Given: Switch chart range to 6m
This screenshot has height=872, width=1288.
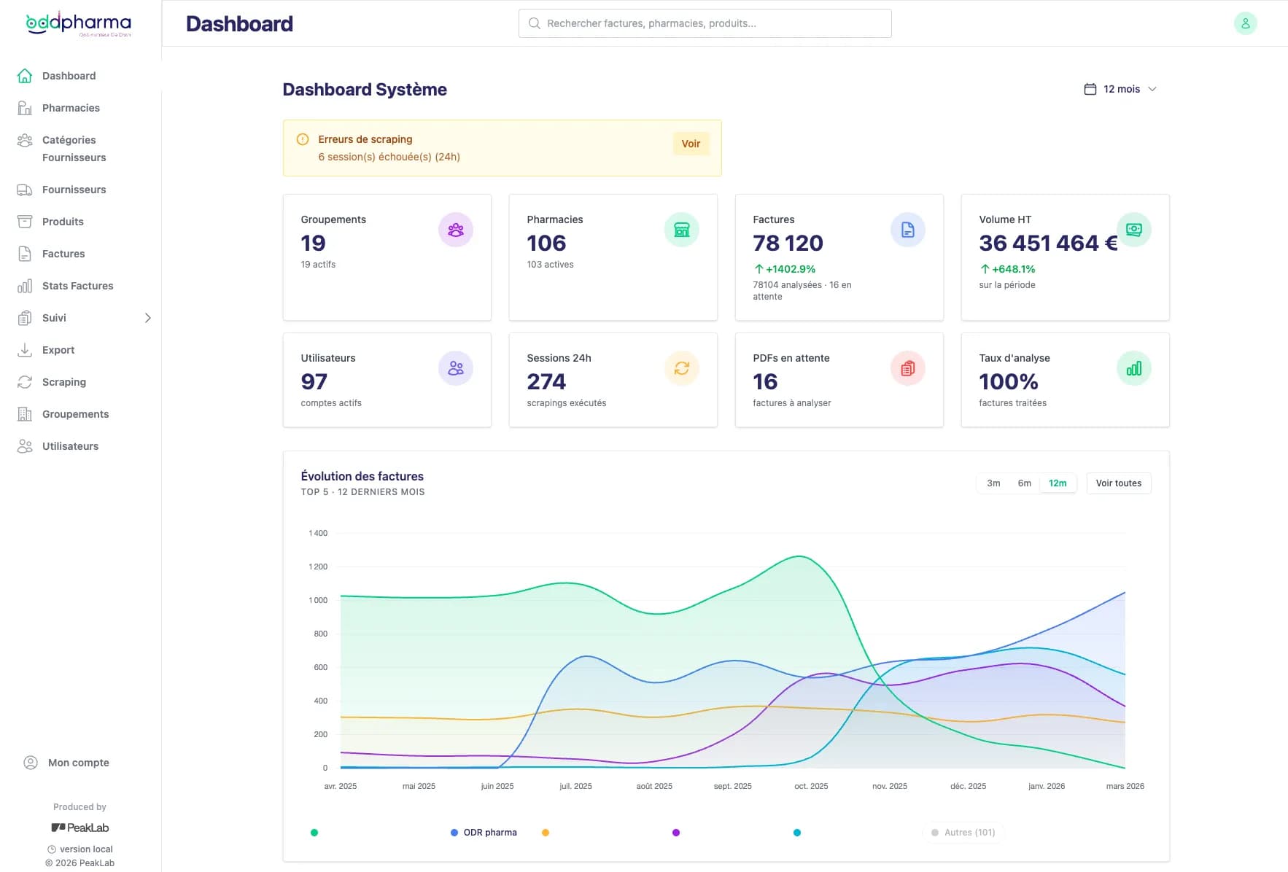Looking at the screenshot, I should coord(1025,483).
